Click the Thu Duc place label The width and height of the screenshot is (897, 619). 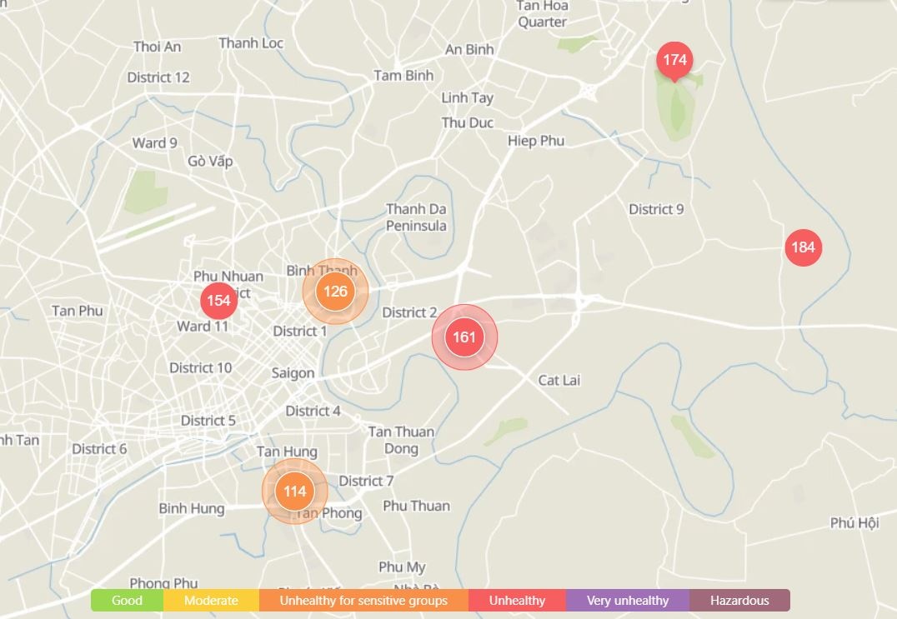point(468,123)
